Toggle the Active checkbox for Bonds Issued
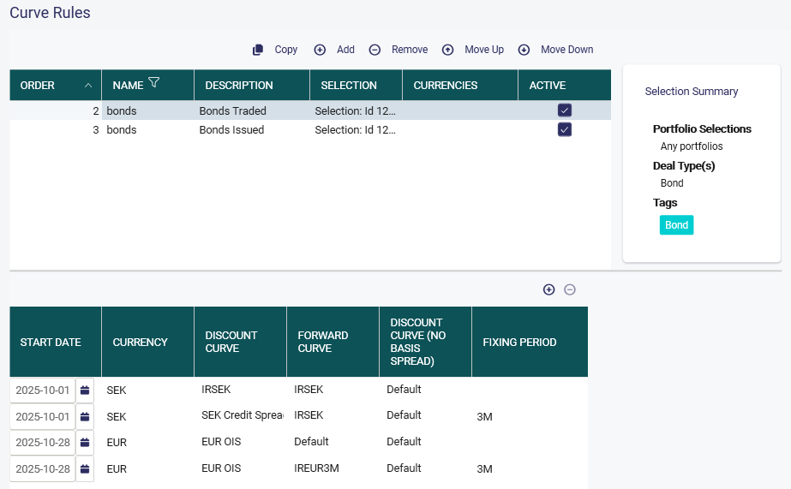 (x=564, y=130)
